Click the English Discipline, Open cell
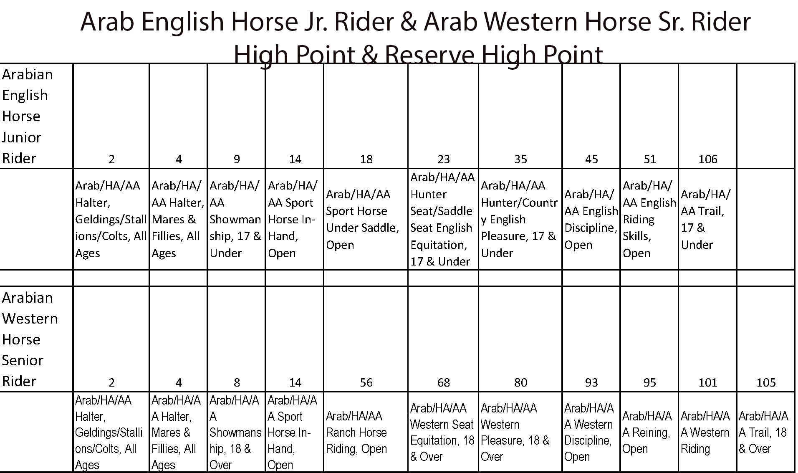This screenshot has height=473, width=798. [x=591, y=219]
